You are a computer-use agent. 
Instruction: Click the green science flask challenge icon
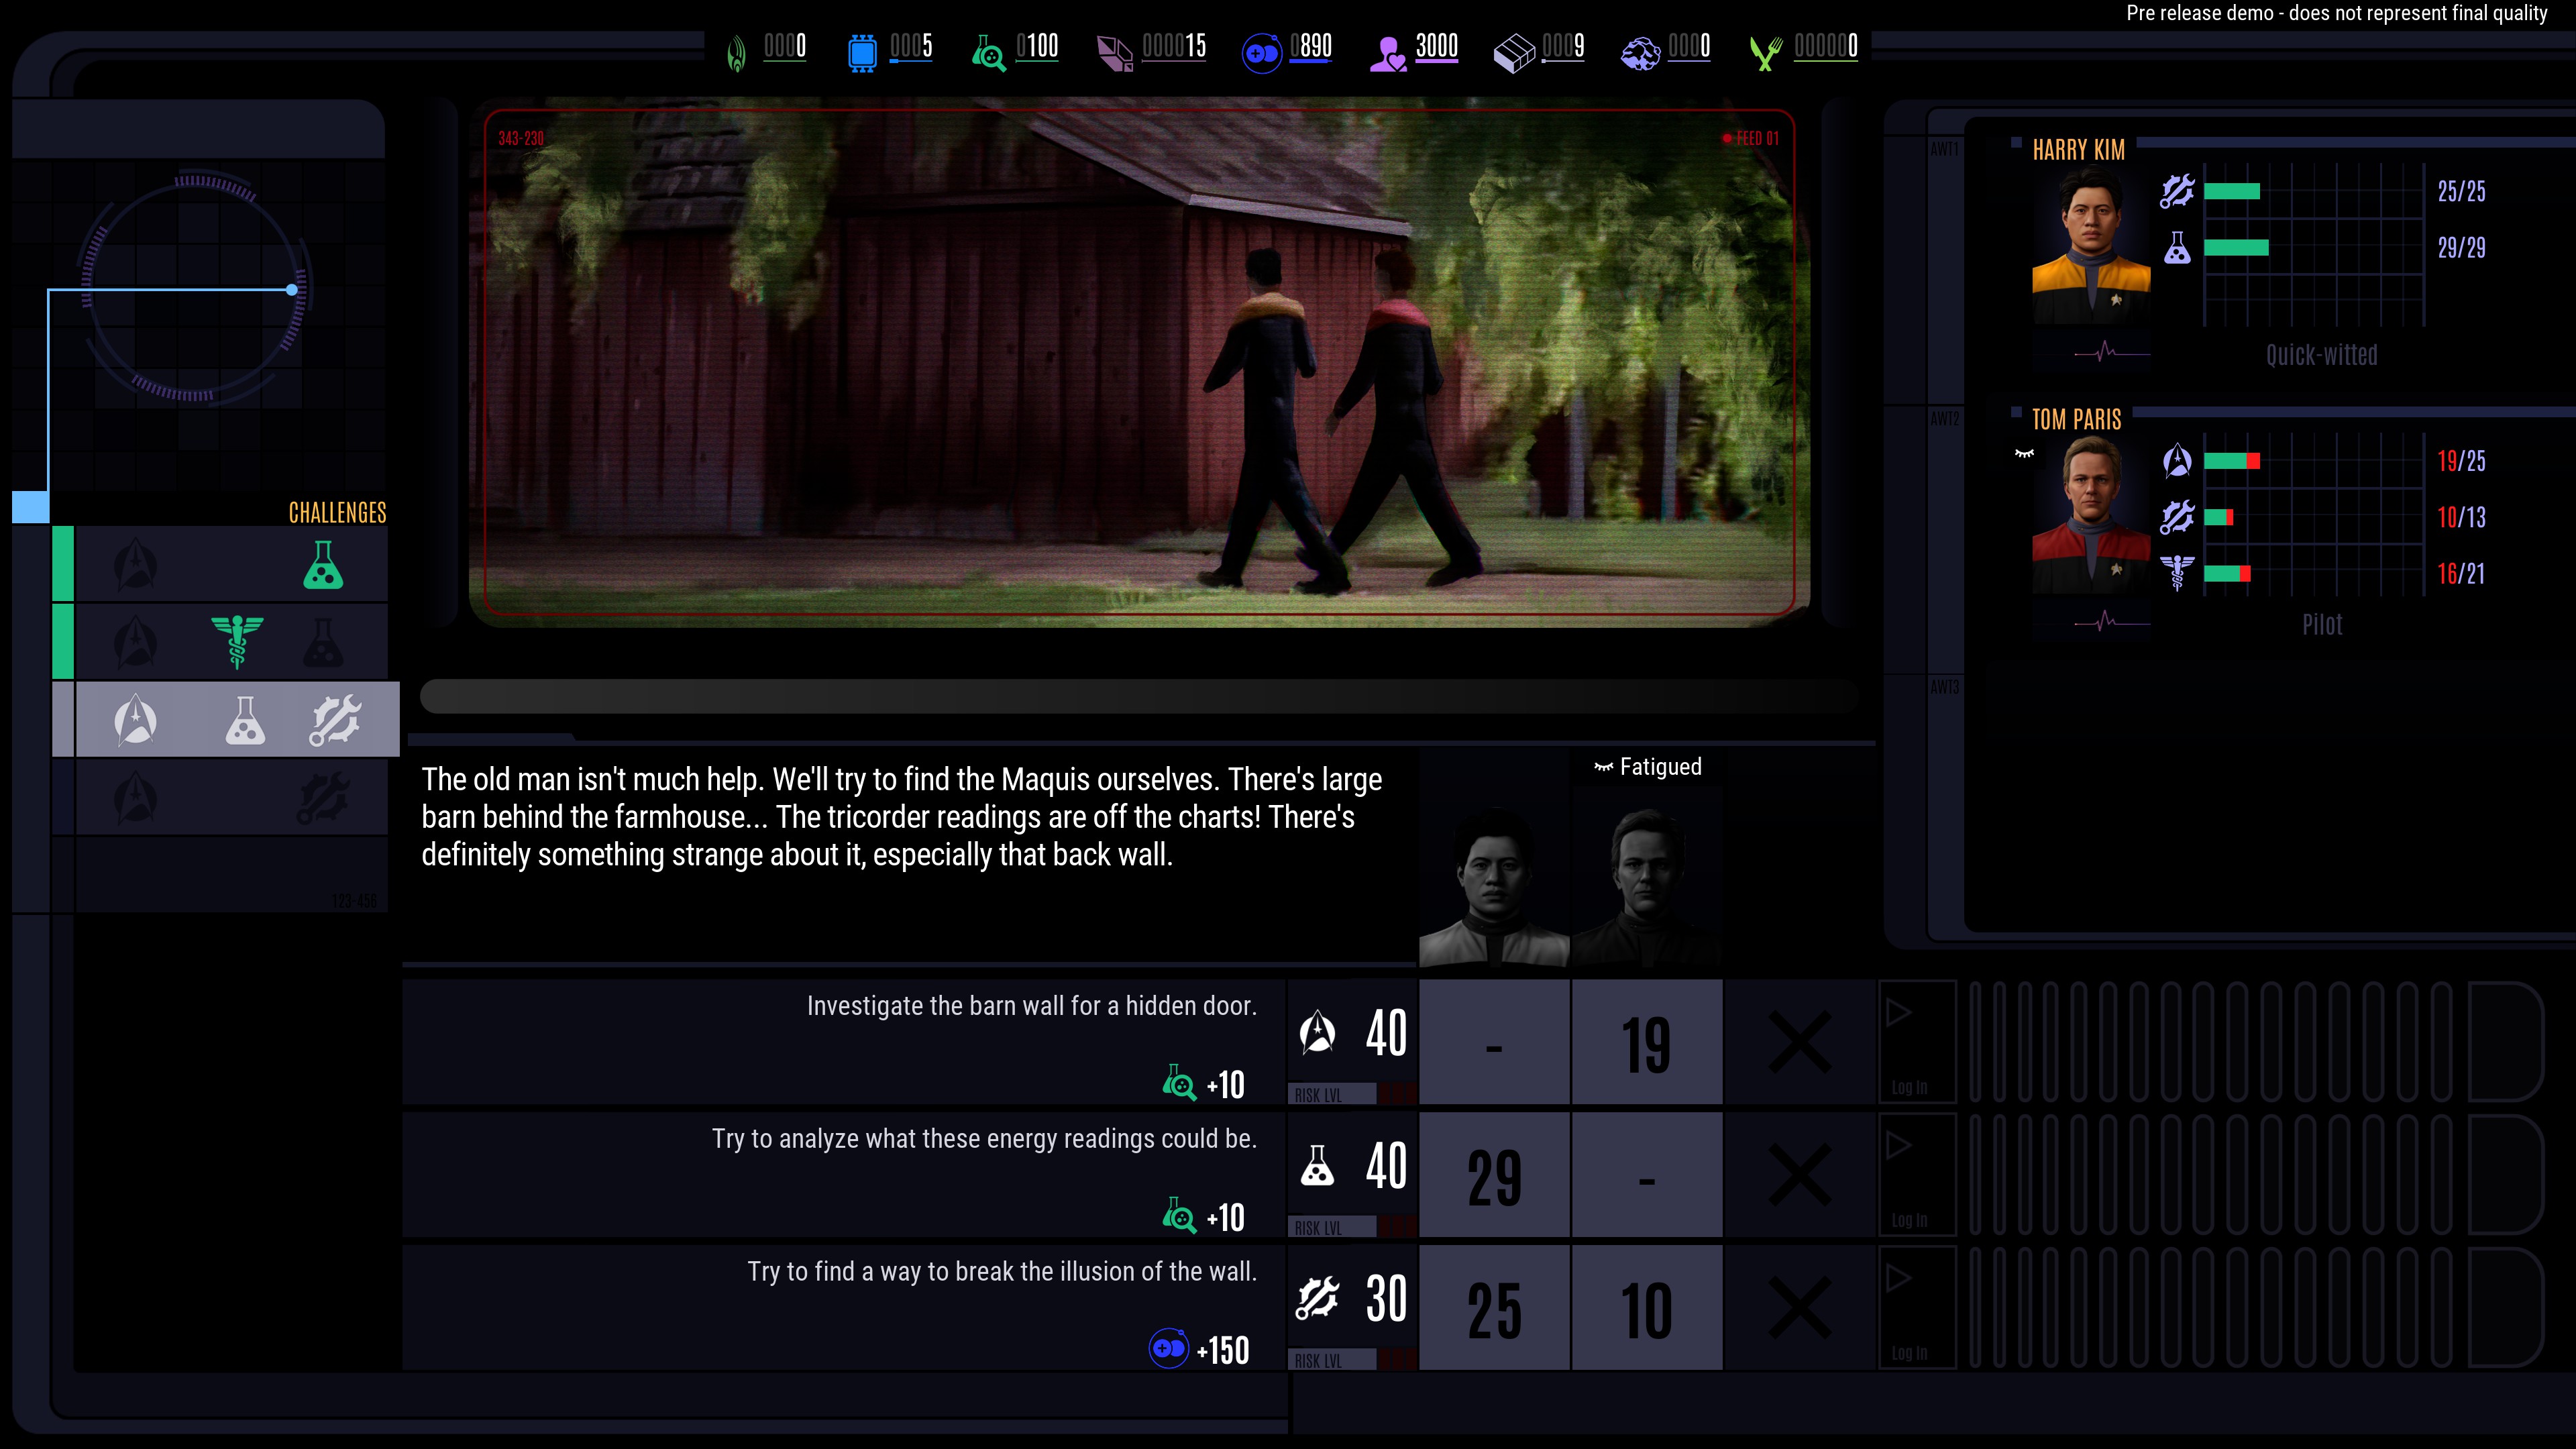coord(323,565)
